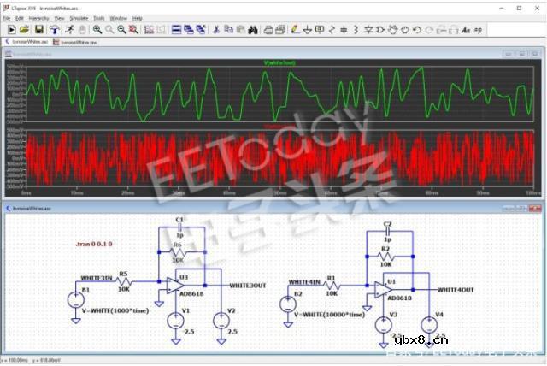Open the Hierarchy menu
Screen dimensions: 547x366
[38, 17]
